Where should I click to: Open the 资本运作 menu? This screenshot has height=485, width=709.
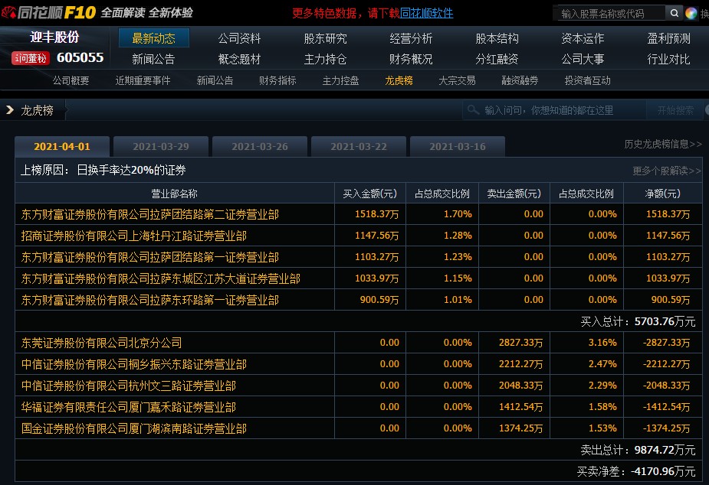(583, 38)
